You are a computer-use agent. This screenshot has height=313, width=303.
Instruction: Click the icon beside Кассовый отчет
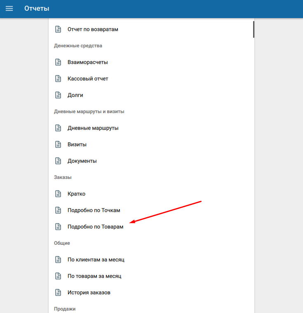tap(58, 79)
